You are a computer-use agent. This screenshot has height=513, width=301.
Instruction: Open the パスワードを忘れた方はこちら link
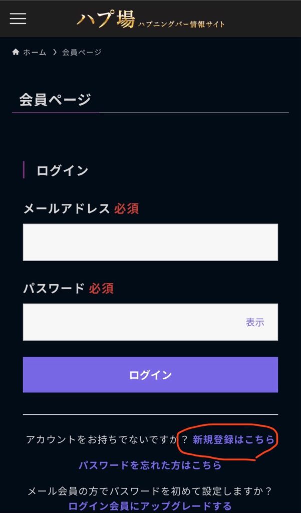coord(150,465)
